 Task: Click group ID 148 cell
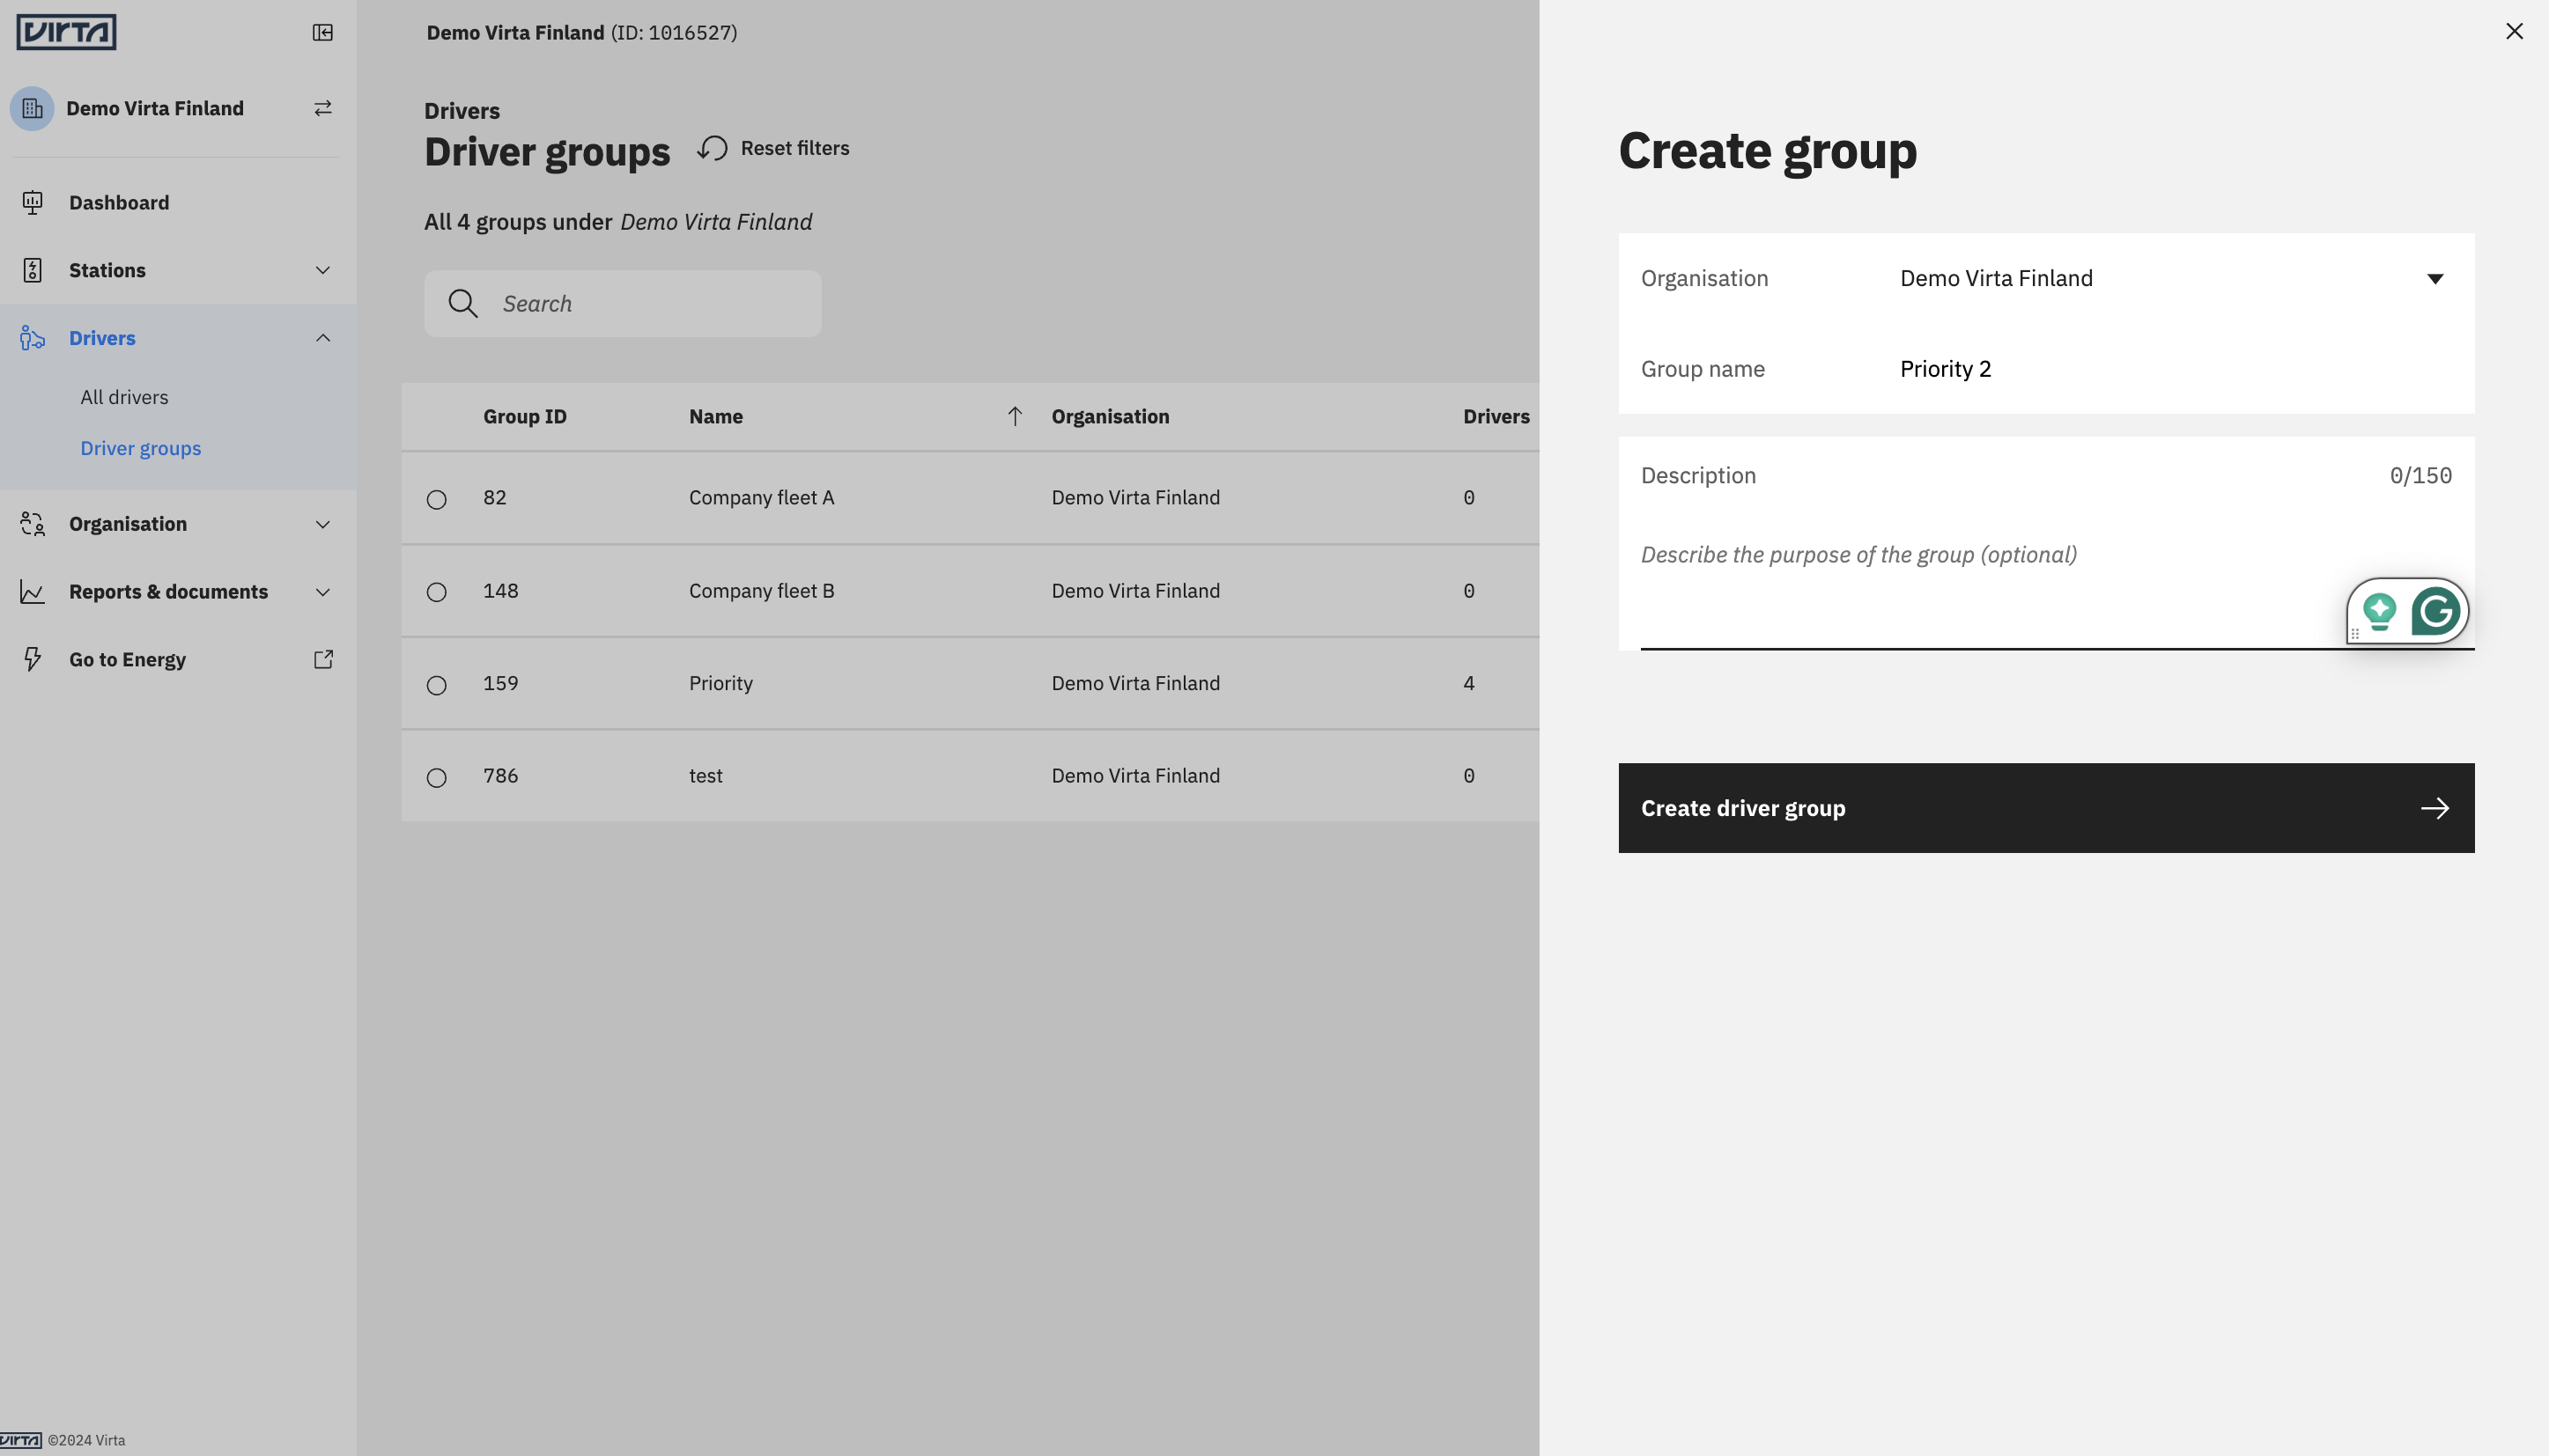tap(500, 591)
